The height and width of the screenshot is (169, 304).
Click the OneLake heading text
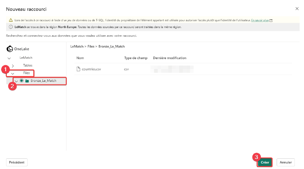pos(22,49)
